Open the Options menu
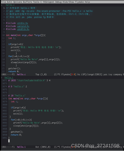124x151 pixels. click(x=18, y=2)
